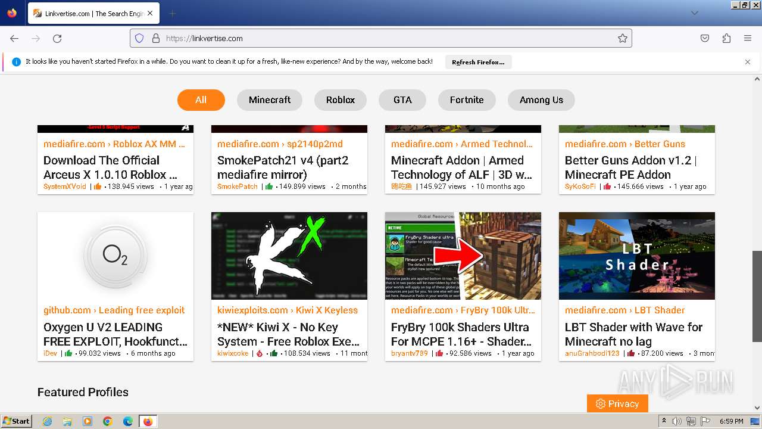Visit the anuGrahbodi123 author profile
This screenshot has width=762, height=429.
tap(592, 353)
